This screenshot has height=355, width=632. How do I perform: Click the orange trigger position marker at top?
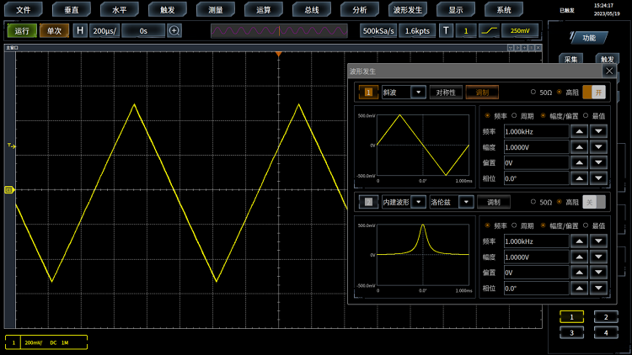(x=279, y=55)
